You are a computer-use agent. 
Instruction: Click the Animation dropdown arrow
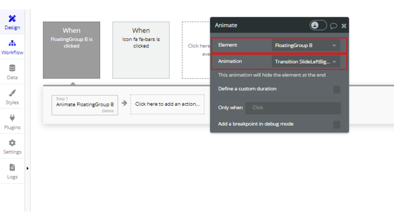point(334,62)
